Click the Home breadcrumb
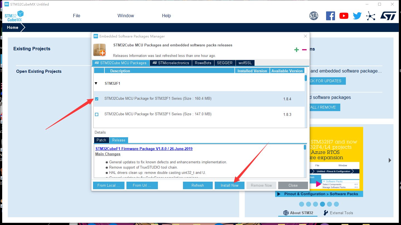This screenshot has width=401, height=225. point(13,27)
